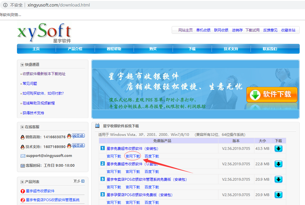Click the 更多 arrow icon in 产品列表
Screen dimensions: 305x205
coord(83,181)
